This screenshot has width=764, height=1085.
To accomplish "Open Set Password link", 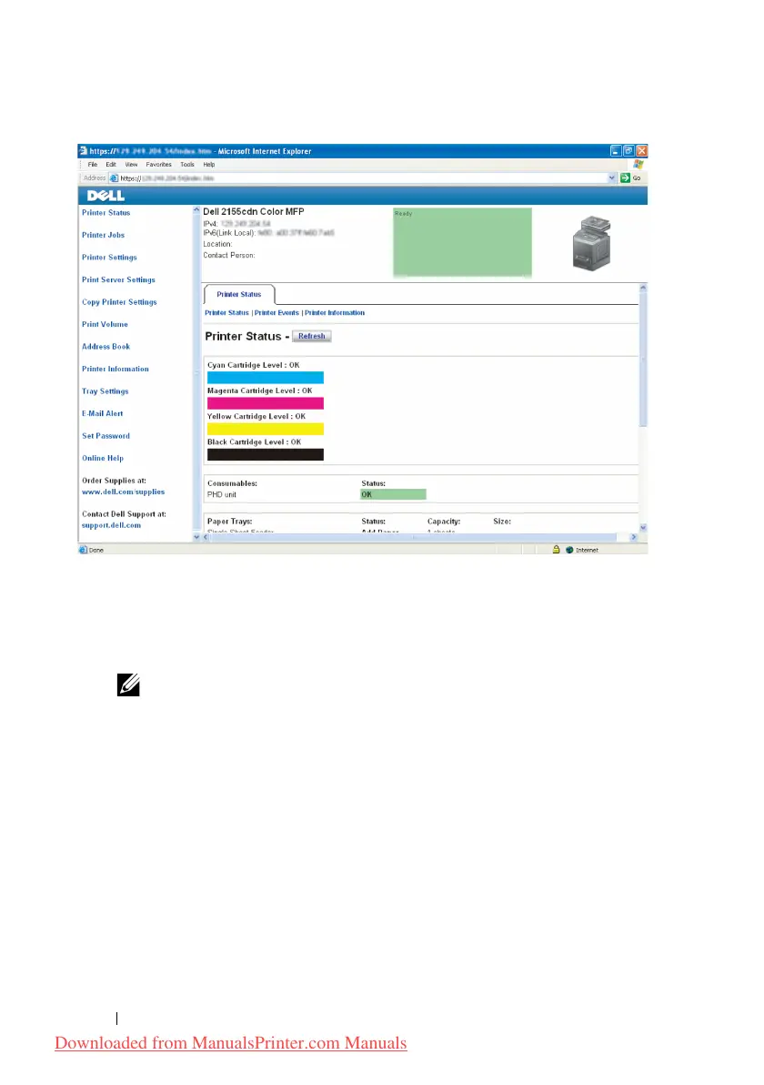I will pos(106,436).
